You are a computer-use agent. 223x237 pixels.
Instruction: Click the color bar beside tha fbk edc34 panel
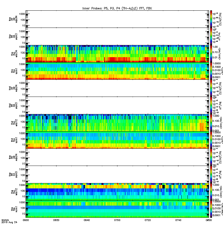[211, 54]
